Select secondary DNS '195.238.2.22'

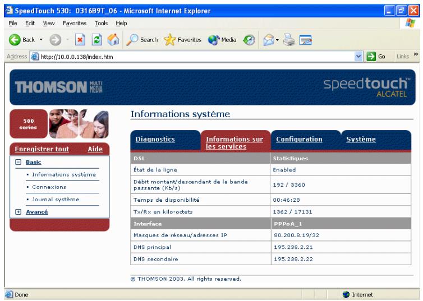[x=293, y=259]
